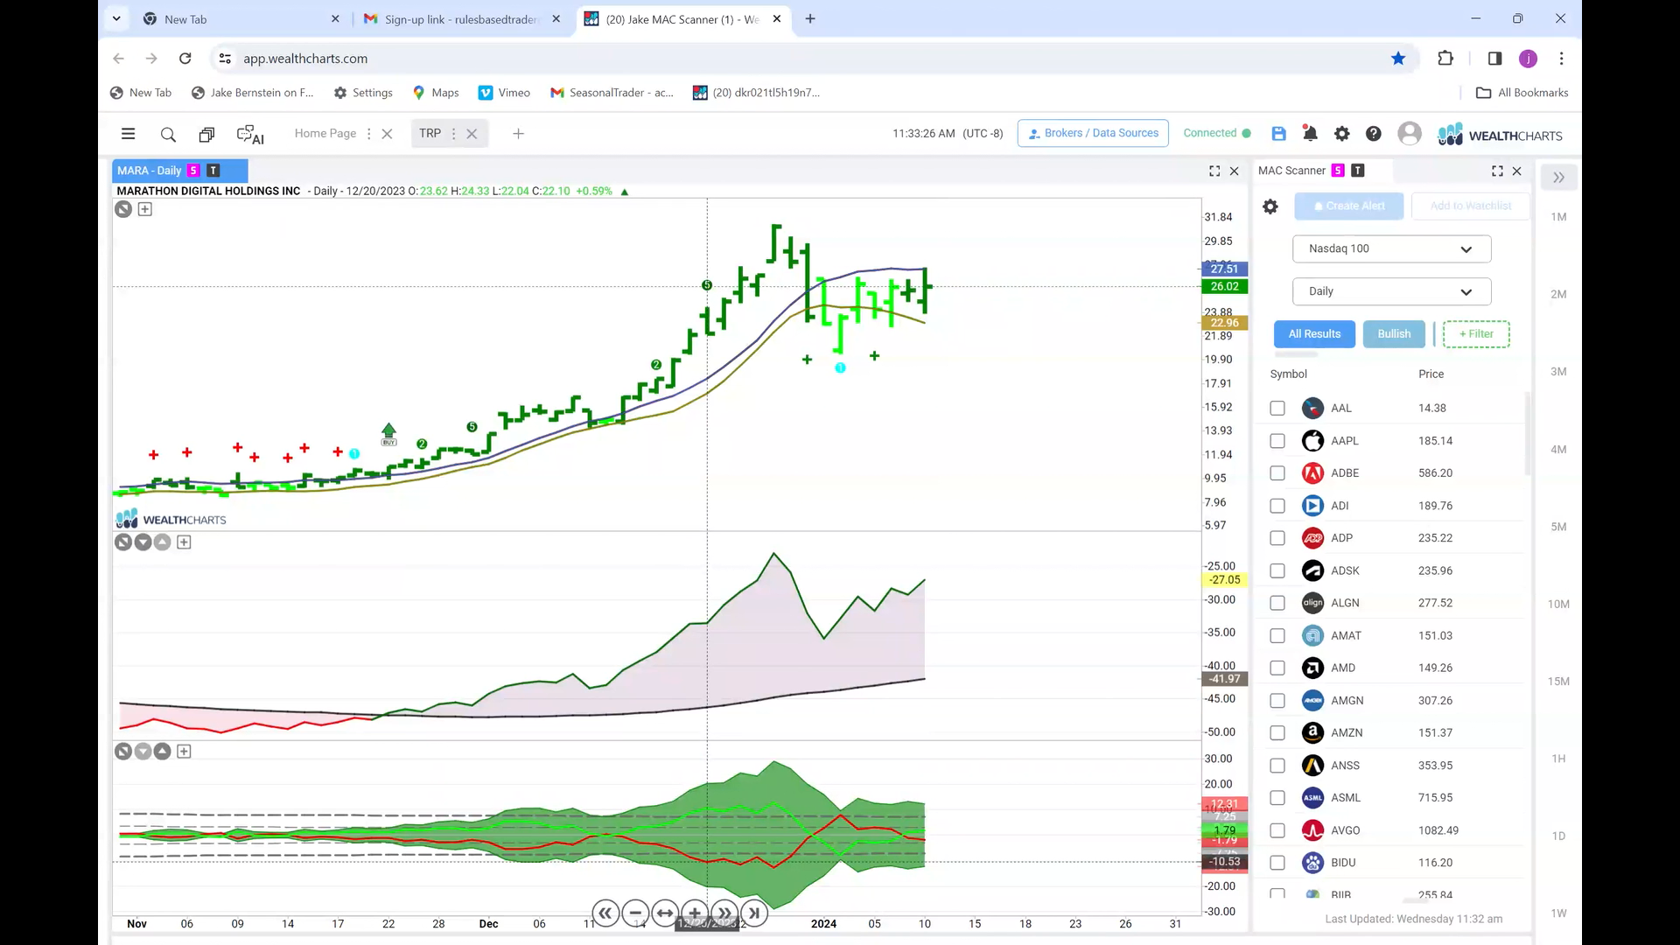
Task: Open the alerts bell notifications
Action: (1310, 133)
